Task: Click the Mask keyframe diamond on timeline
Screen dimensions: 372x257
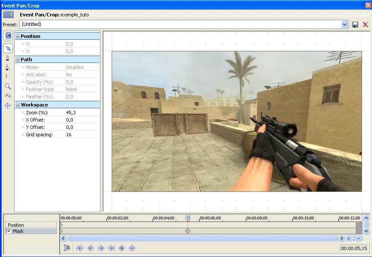Action: 188,231
